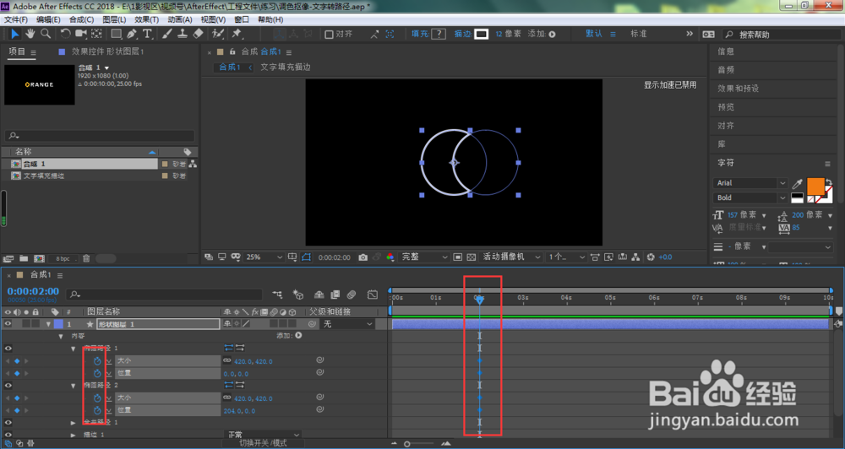Select the Roto Brush tool
The width and height of the screenshot is (845, 449).
click(218, 34)
